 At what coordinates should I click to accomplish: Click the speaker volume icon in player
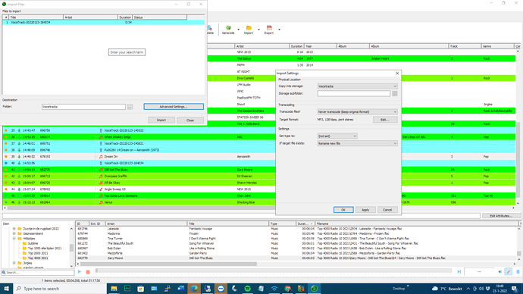(x=500, y=272)
